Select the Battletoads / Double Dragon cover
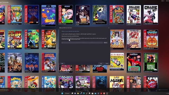The width and height of the screenshot is (169, 95). coord(15,15)
